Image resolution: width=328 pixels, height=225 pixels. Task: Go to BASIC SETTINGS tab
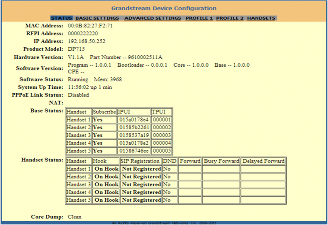click(97, 18)
